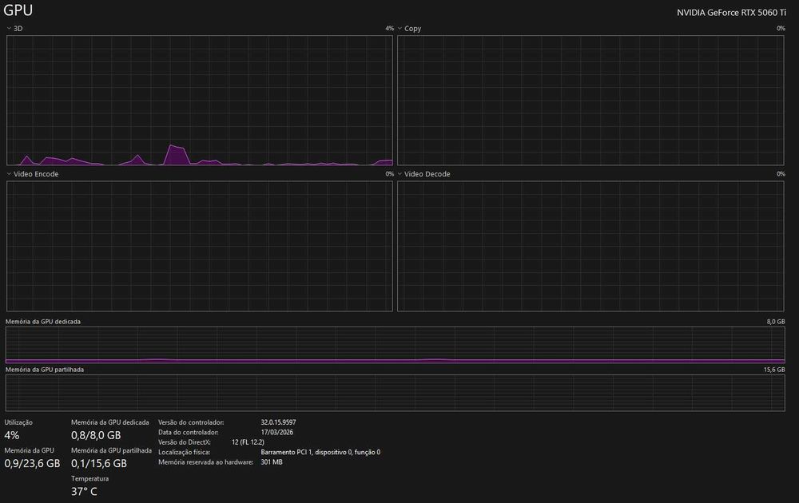Click the 8,0 GB graph maximum label

tap(776, 322)
